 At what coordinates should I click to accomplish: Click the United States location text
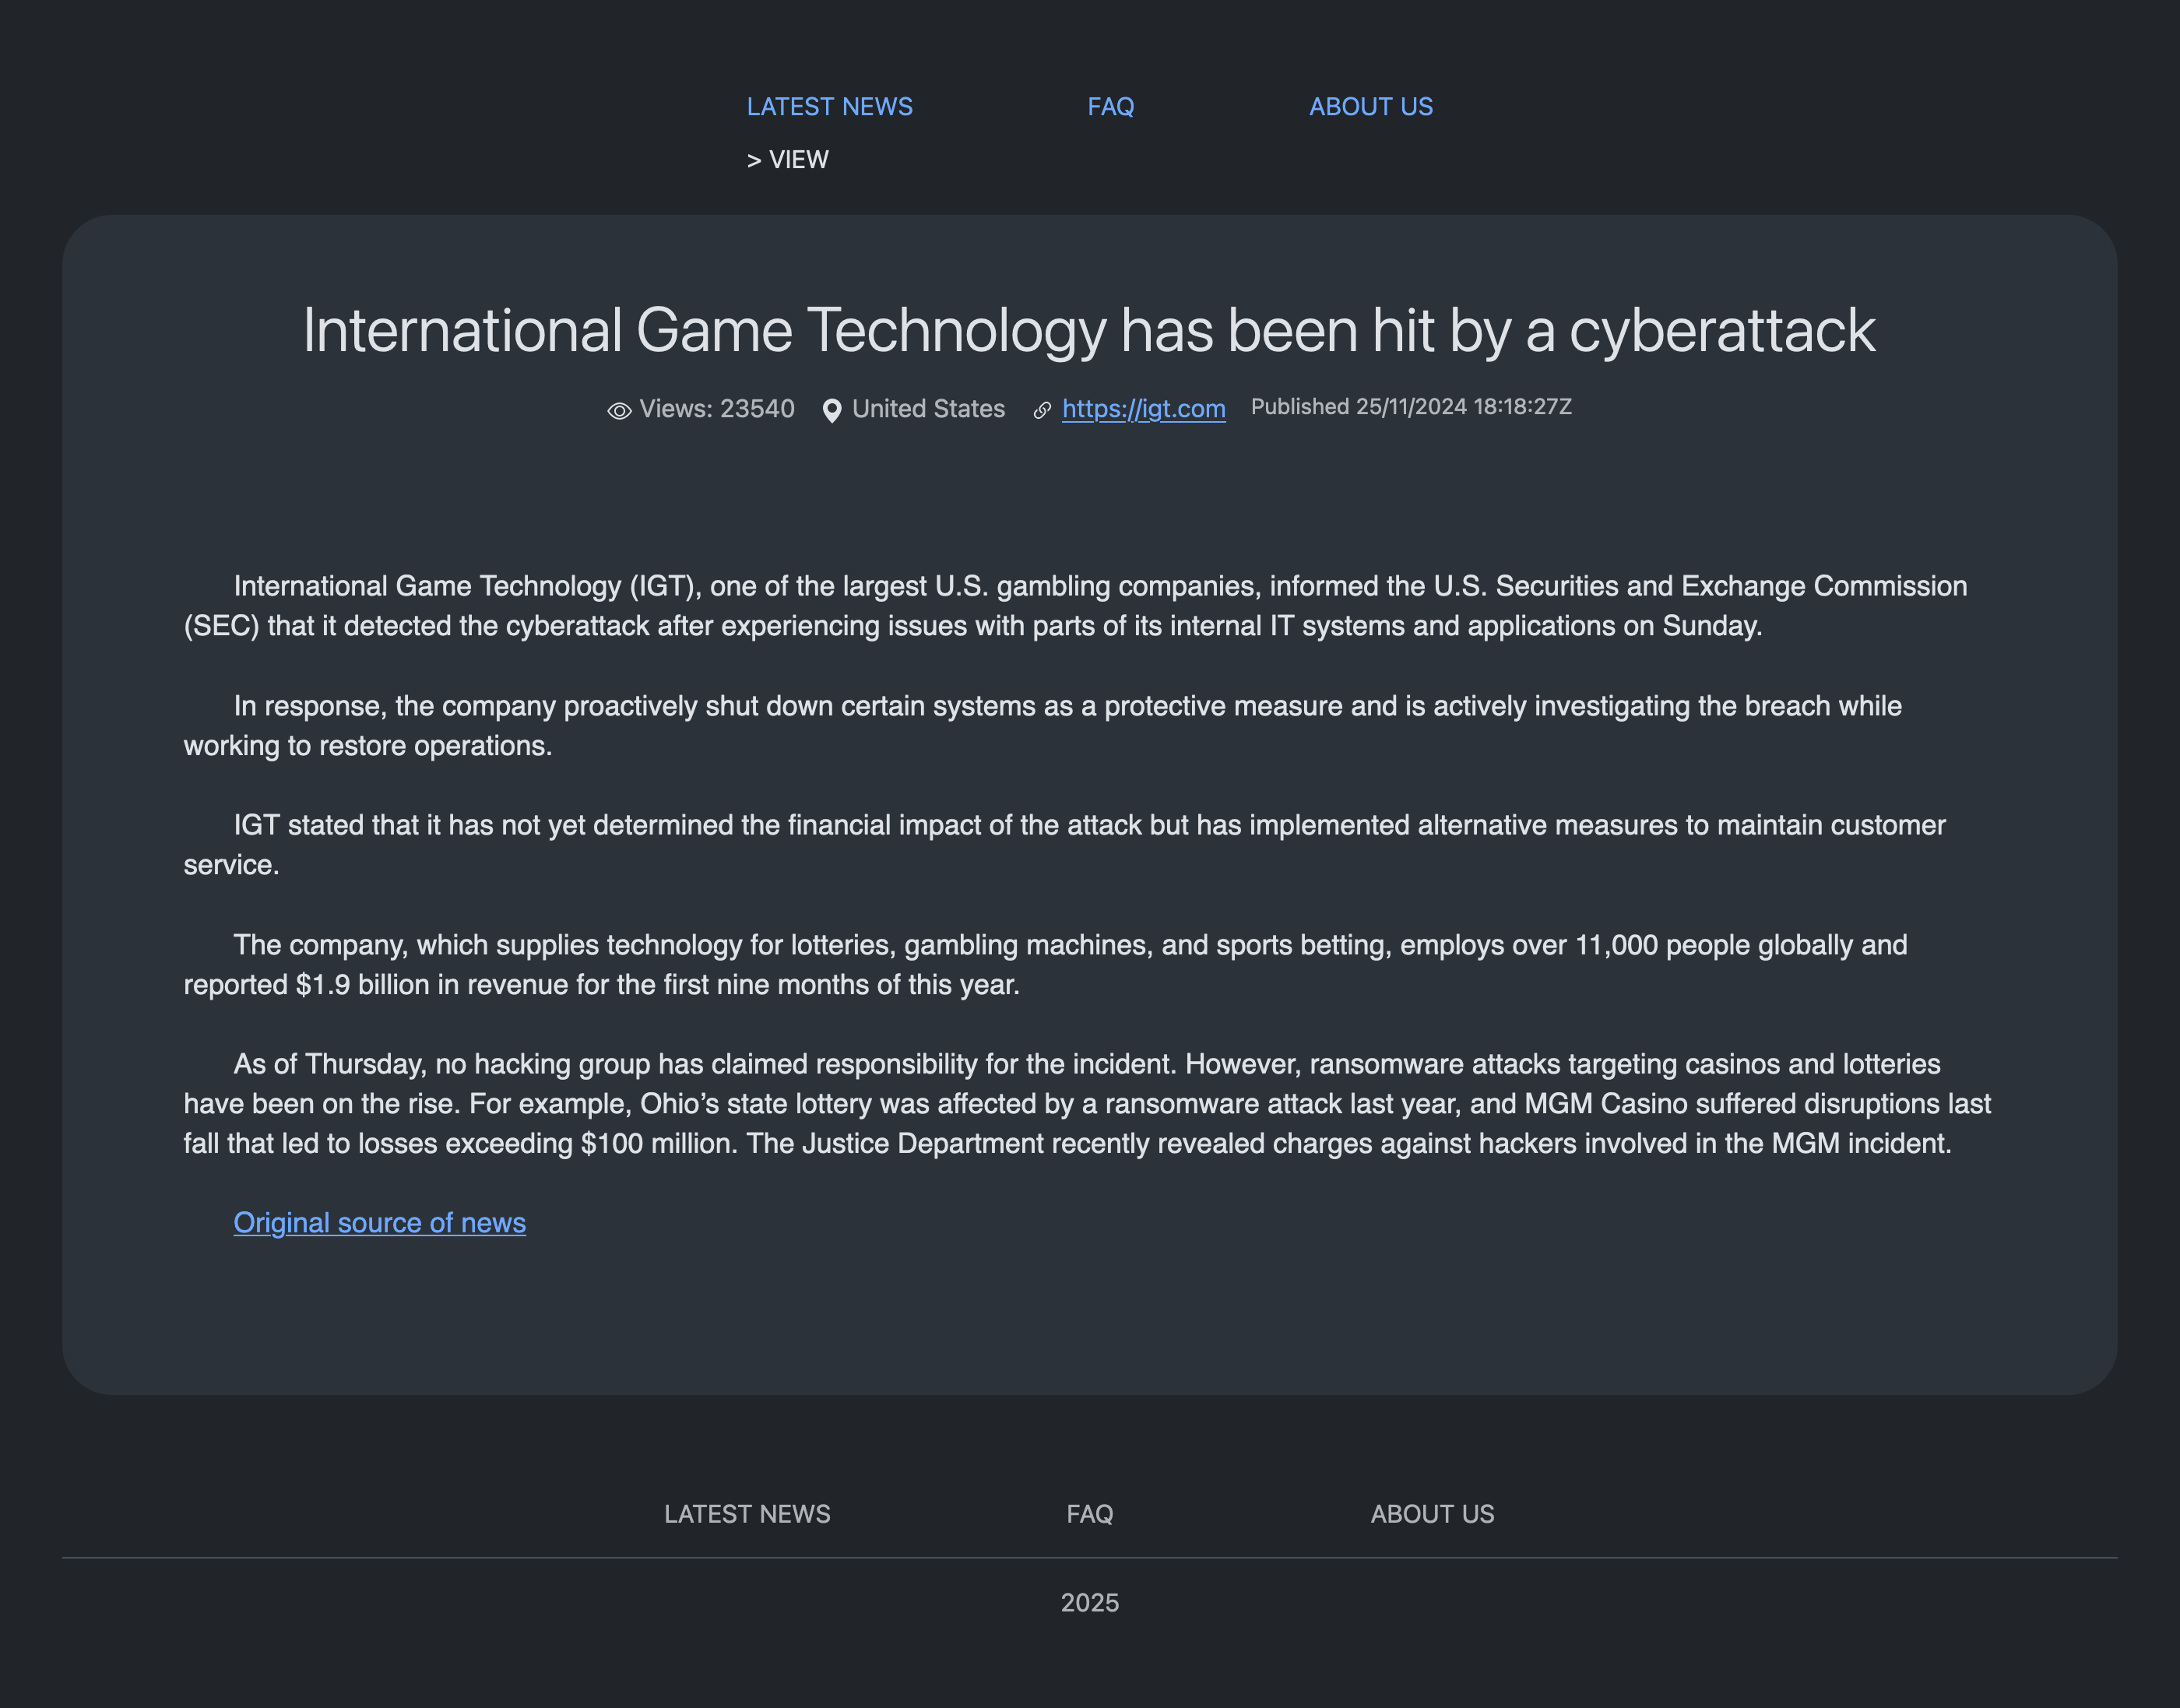click(x=928, y=409)
